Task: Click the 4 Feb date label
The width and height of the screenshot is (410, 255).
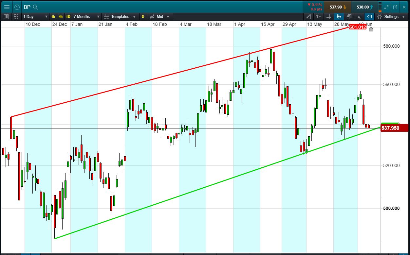Action: (131, 24)
